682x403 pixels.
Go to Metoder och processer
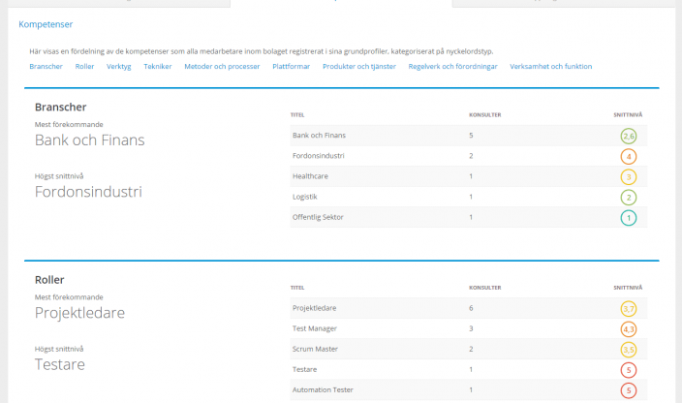coord(222,67)
